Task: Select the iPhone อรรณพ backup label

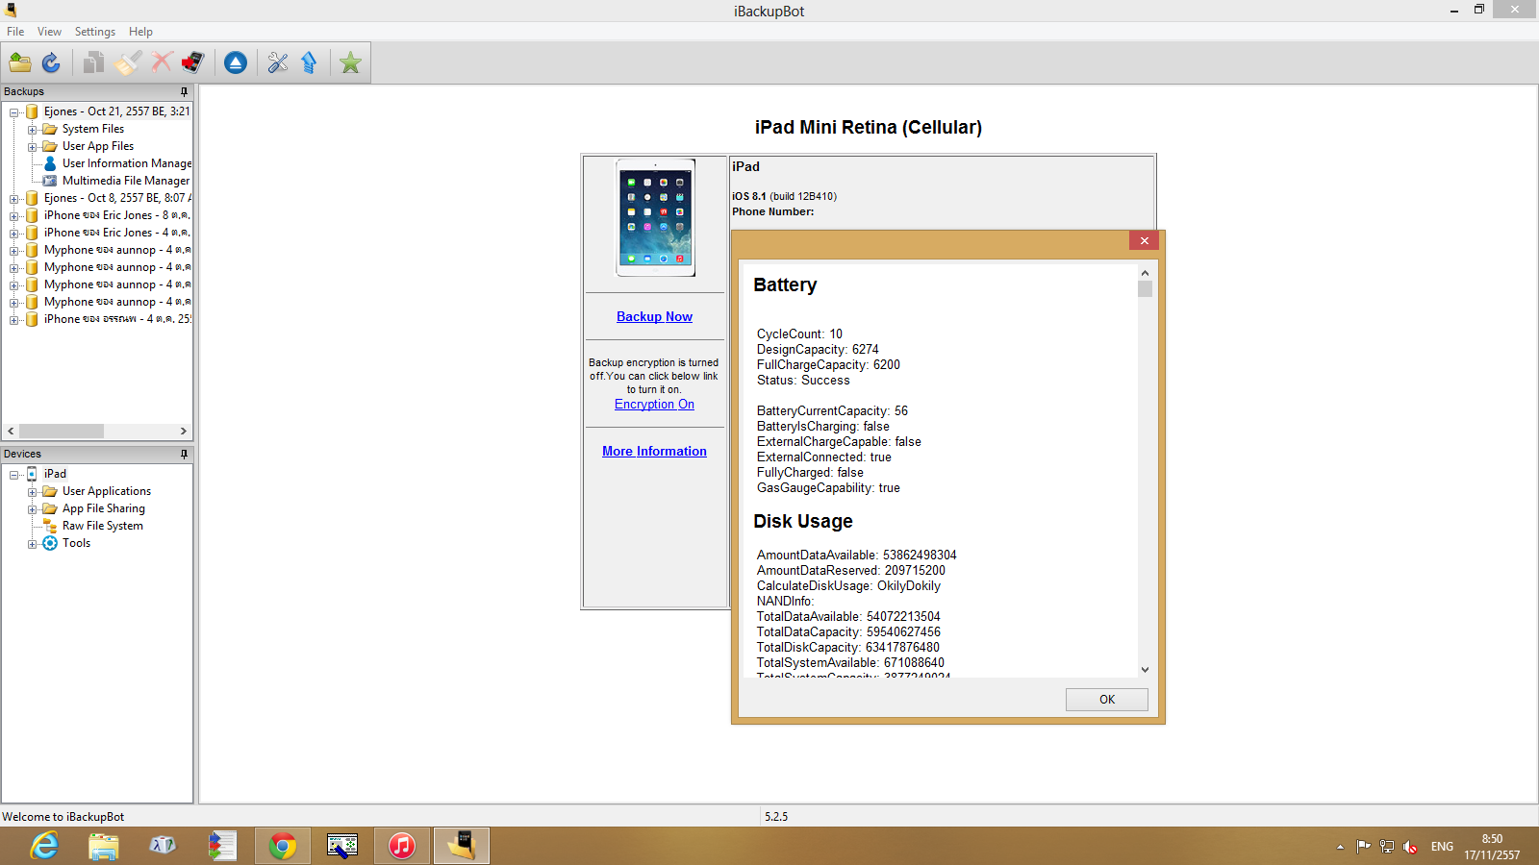Action: [117, 319]
